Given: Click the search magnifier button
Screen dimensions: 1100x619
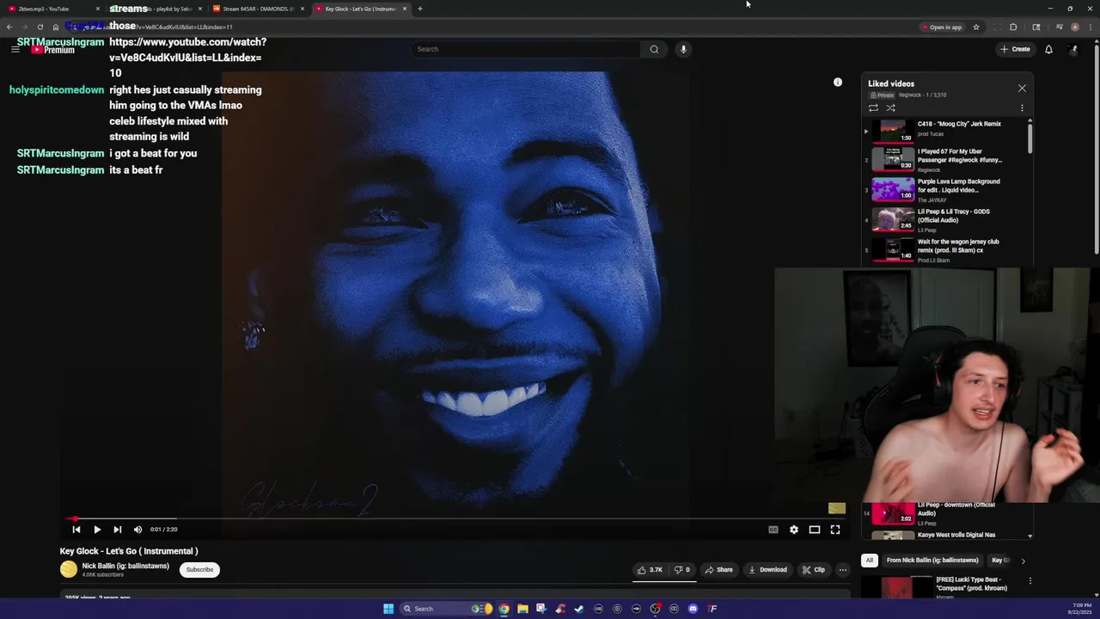Looking at the screenshot, I should [654, 49].
